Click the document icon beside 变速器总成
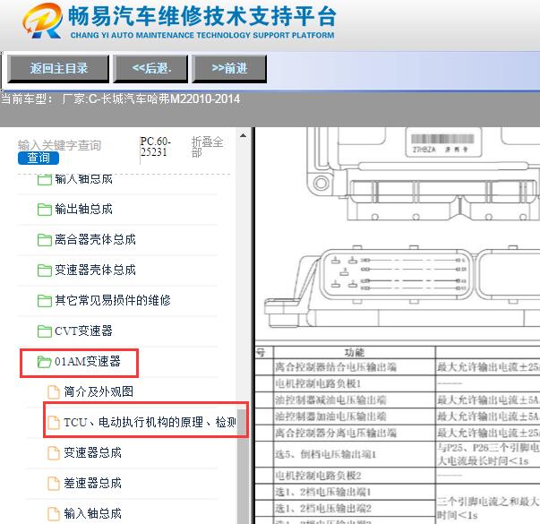This screenshot has height=524, width=540. [x=54, y=452]
